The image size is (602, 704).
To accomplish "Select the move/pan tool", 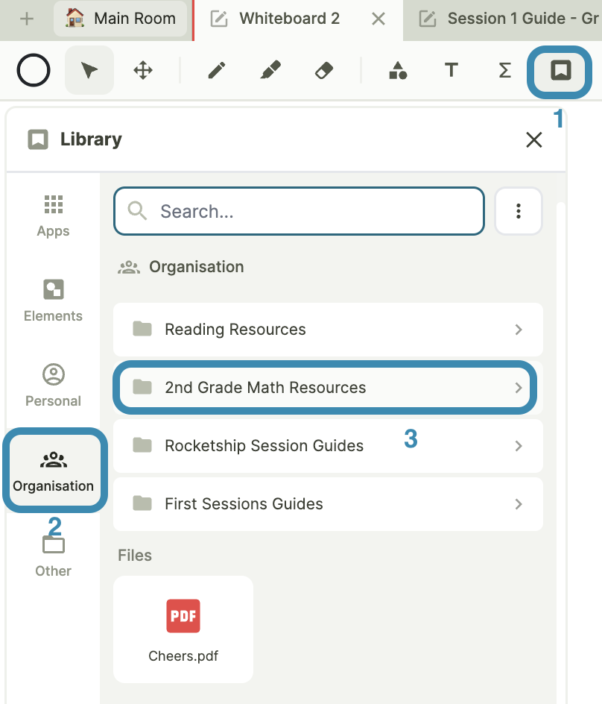I will click(x=142, y=70).
